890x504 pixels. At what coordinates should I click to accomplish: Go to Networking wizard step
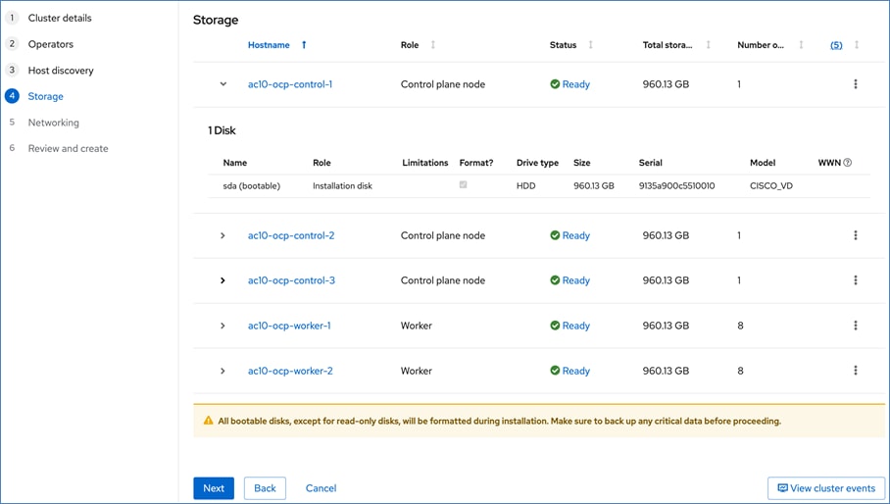53,122
